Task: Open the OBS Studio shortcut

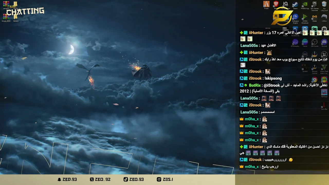Action: 315,43
